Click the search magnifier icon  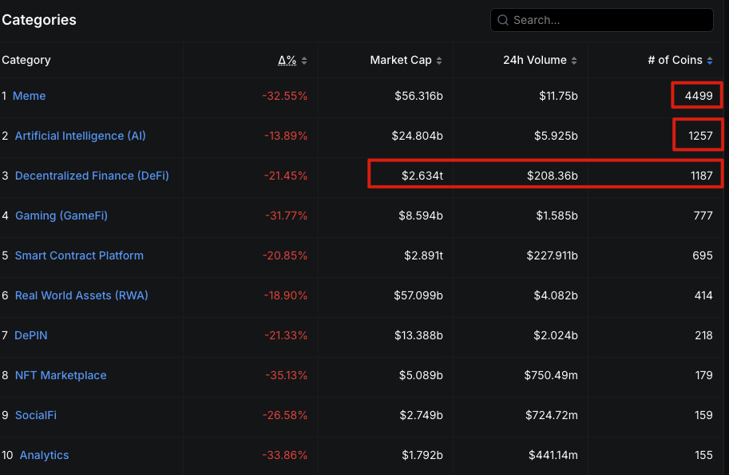click(503, 20)
